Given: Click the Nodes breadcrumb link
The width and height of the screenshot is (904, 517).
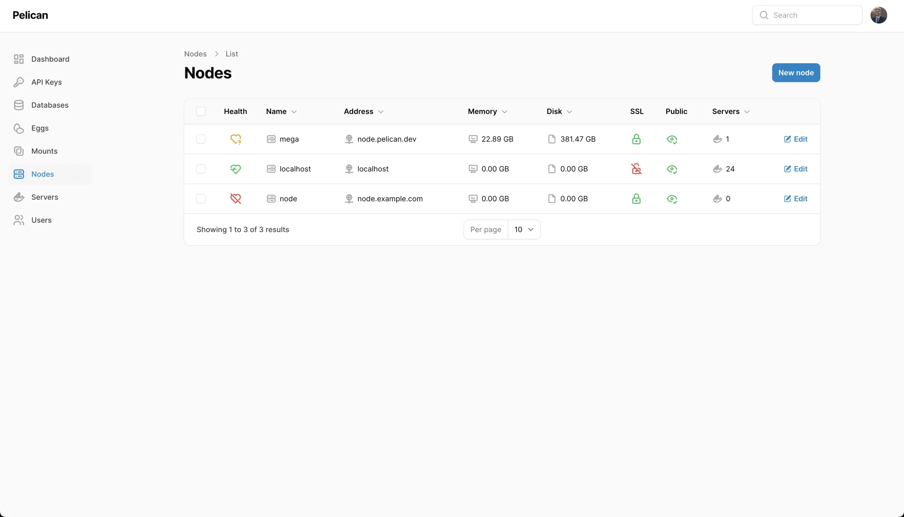Looking at the screenshot, I should click(195, 54).
